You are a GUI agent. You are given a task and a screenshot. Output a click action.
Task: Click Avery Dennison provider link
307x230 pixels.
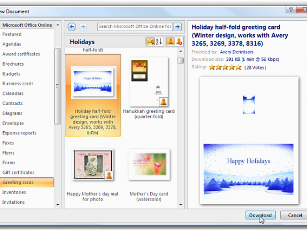pyautogui.click(x=236, y=52)
